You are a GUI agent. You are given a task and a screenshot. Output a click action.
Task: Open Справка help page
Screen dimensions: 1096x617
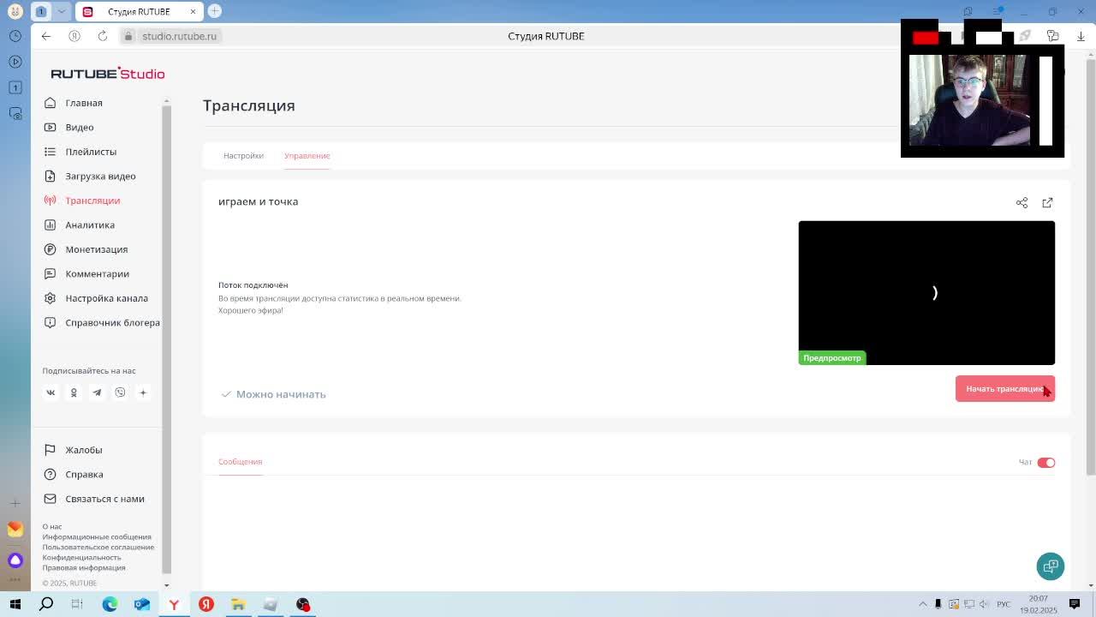84,474
